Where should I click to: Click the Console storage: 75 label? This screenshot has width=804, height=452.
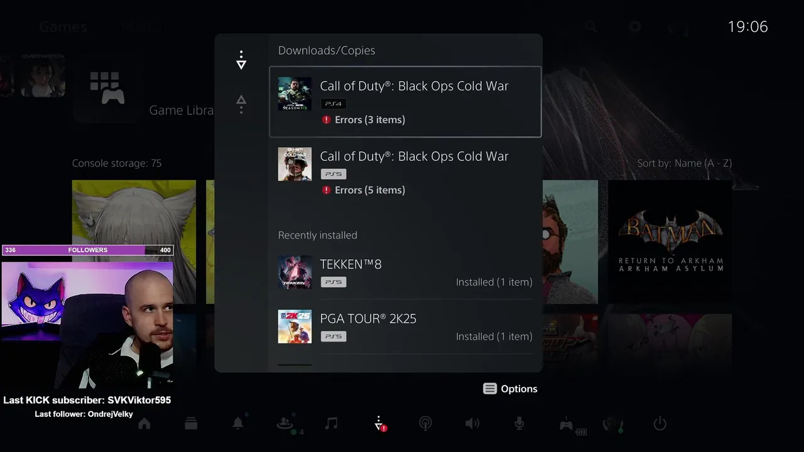117,163
